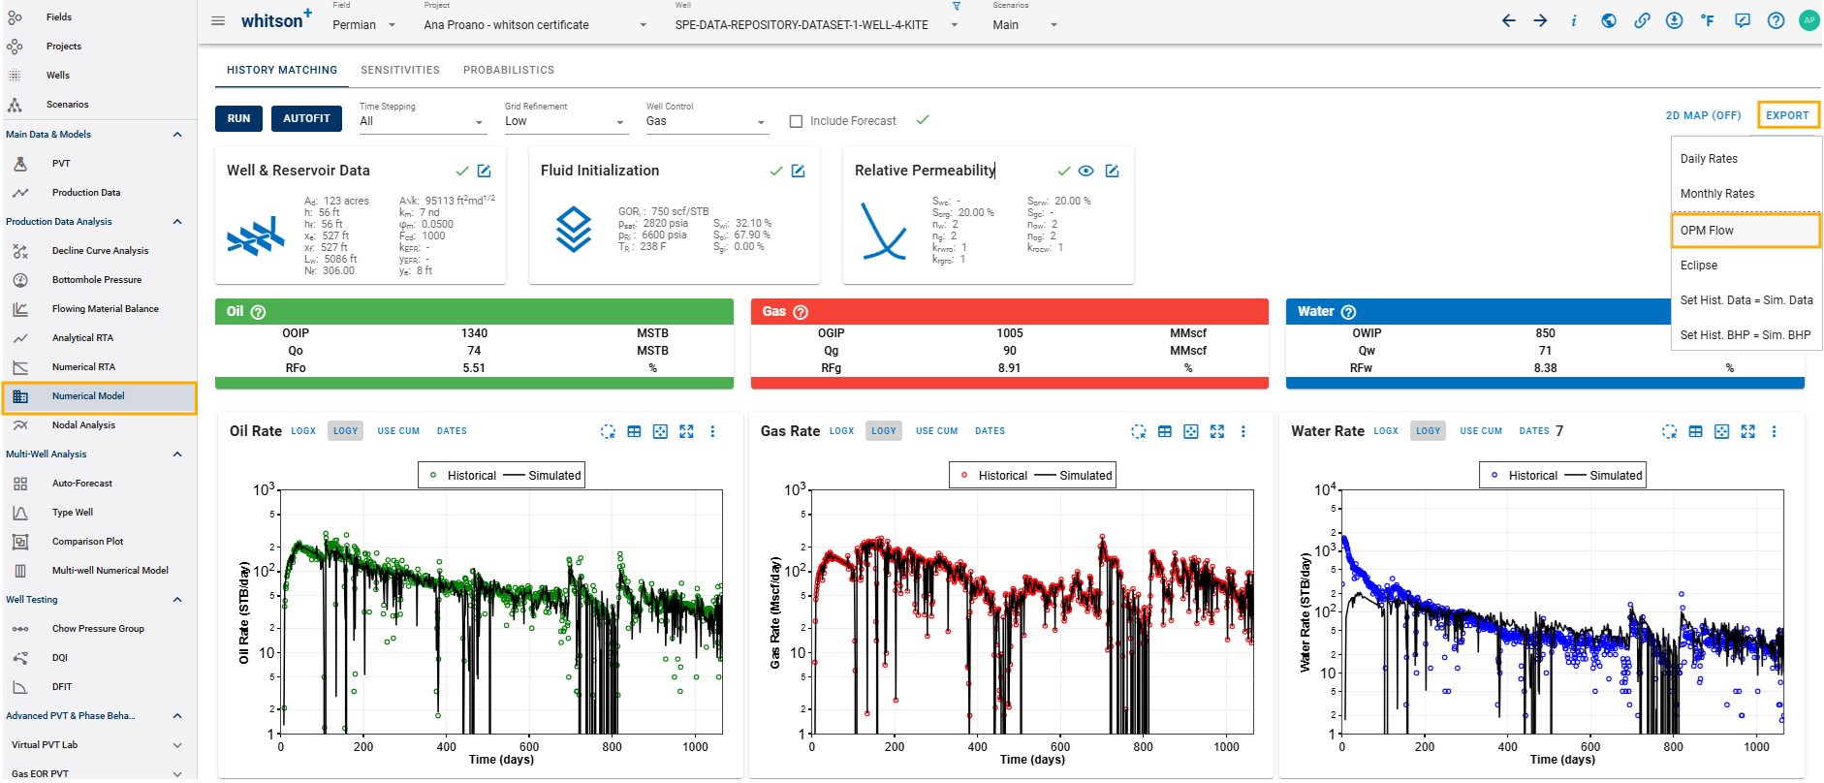Click the edit icon on Relative Permeability card
Viewport: 1824px width, 783px height.
click(1113, 171)
